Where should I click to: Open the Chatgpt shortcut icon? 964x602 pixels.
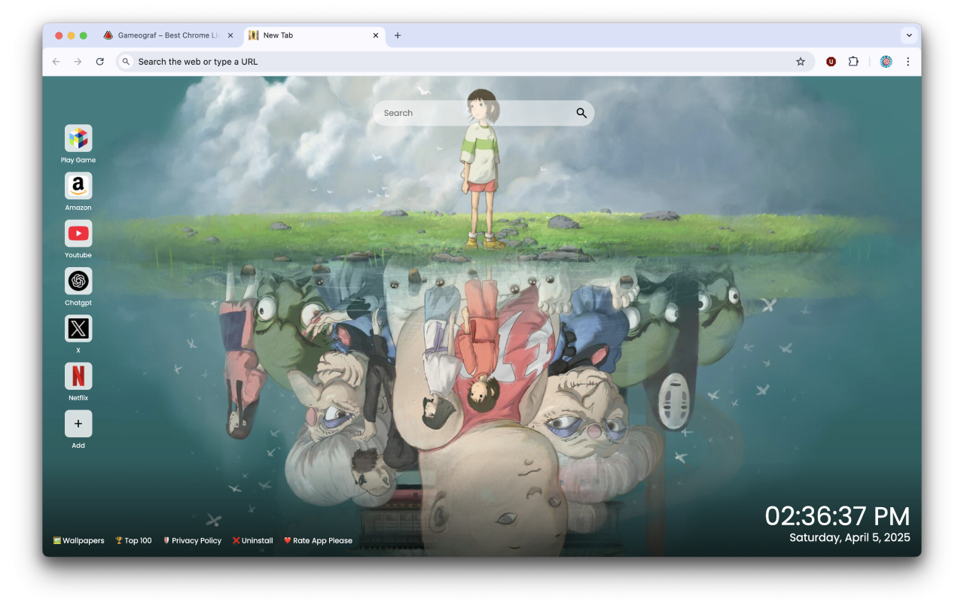78,281
